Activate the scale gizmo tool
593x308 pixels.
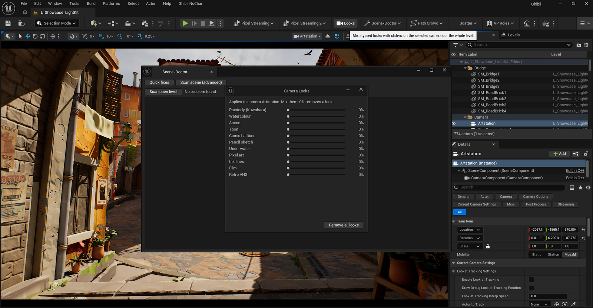pyautogui.click(x=43, y=36)
